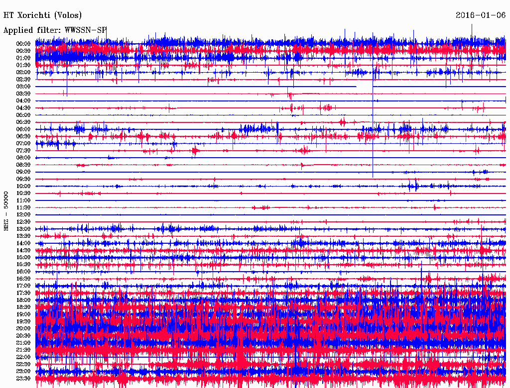Click the 16:00 time label
510x388 pixels.
23,272
